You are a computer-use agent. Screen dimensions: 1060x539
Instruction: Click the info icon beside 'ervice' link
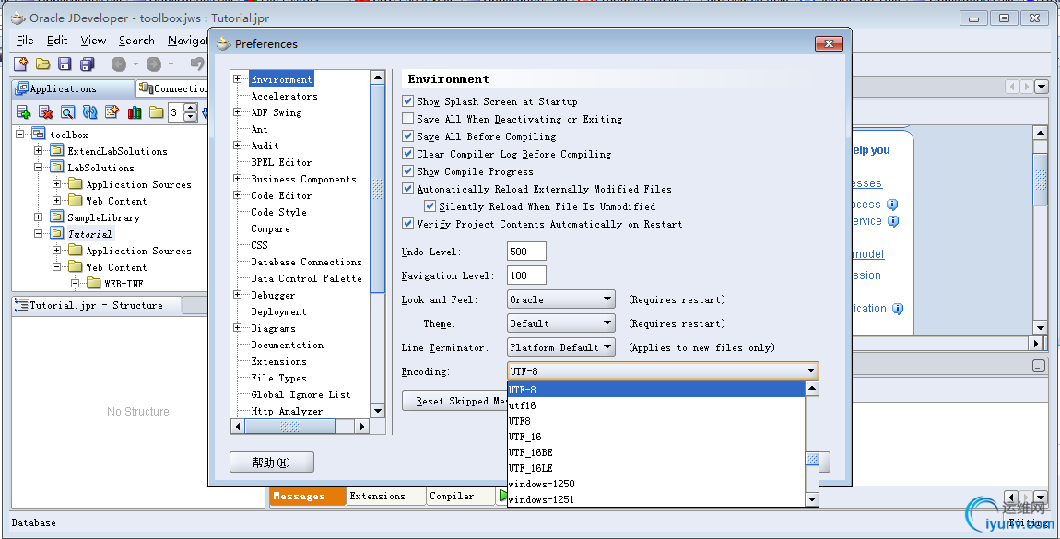click(x=893, y=221)
